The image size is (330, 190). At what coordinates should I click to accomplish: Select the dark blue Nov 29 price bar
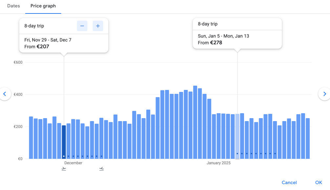[x=64, y=141]
